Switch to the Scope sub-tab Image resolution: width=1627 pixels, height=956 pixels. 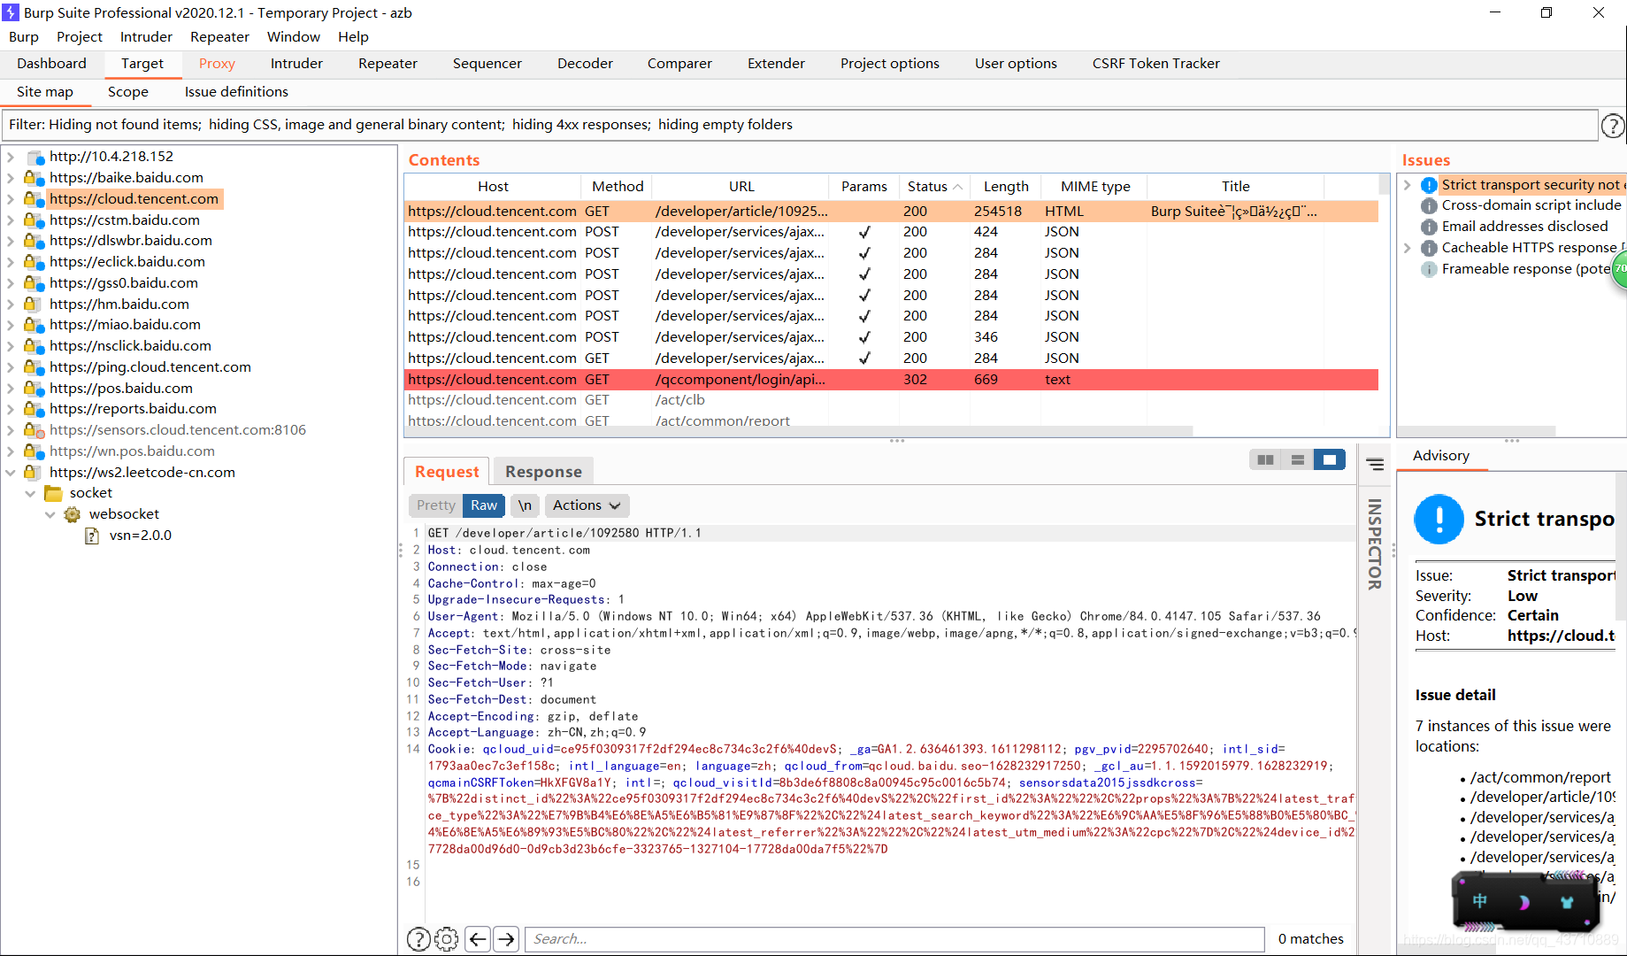128,92
